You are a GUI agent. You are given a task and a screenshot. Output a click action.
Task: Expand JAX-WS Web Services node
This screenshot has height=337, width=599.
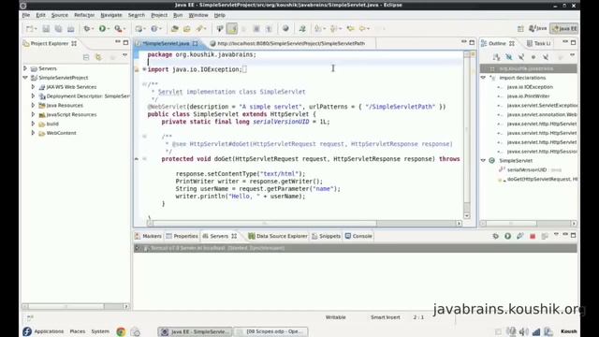point(34,87)
